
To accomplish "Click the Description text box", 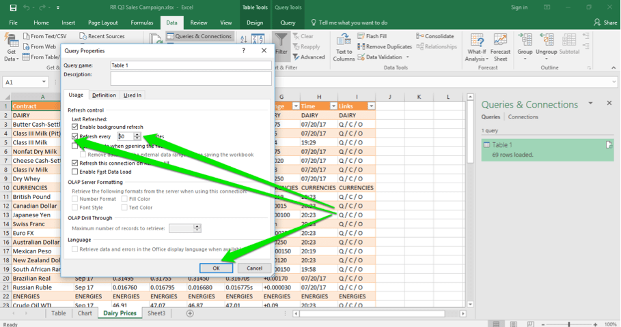I will (x=191, y=78).
